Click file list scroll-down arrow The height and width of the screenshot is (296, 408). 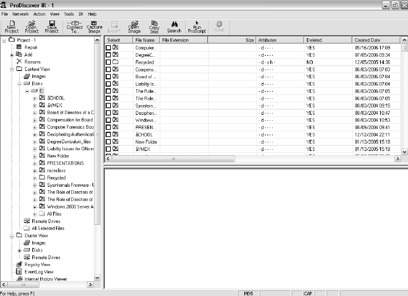pyautogui.click(x=405, y=152)
